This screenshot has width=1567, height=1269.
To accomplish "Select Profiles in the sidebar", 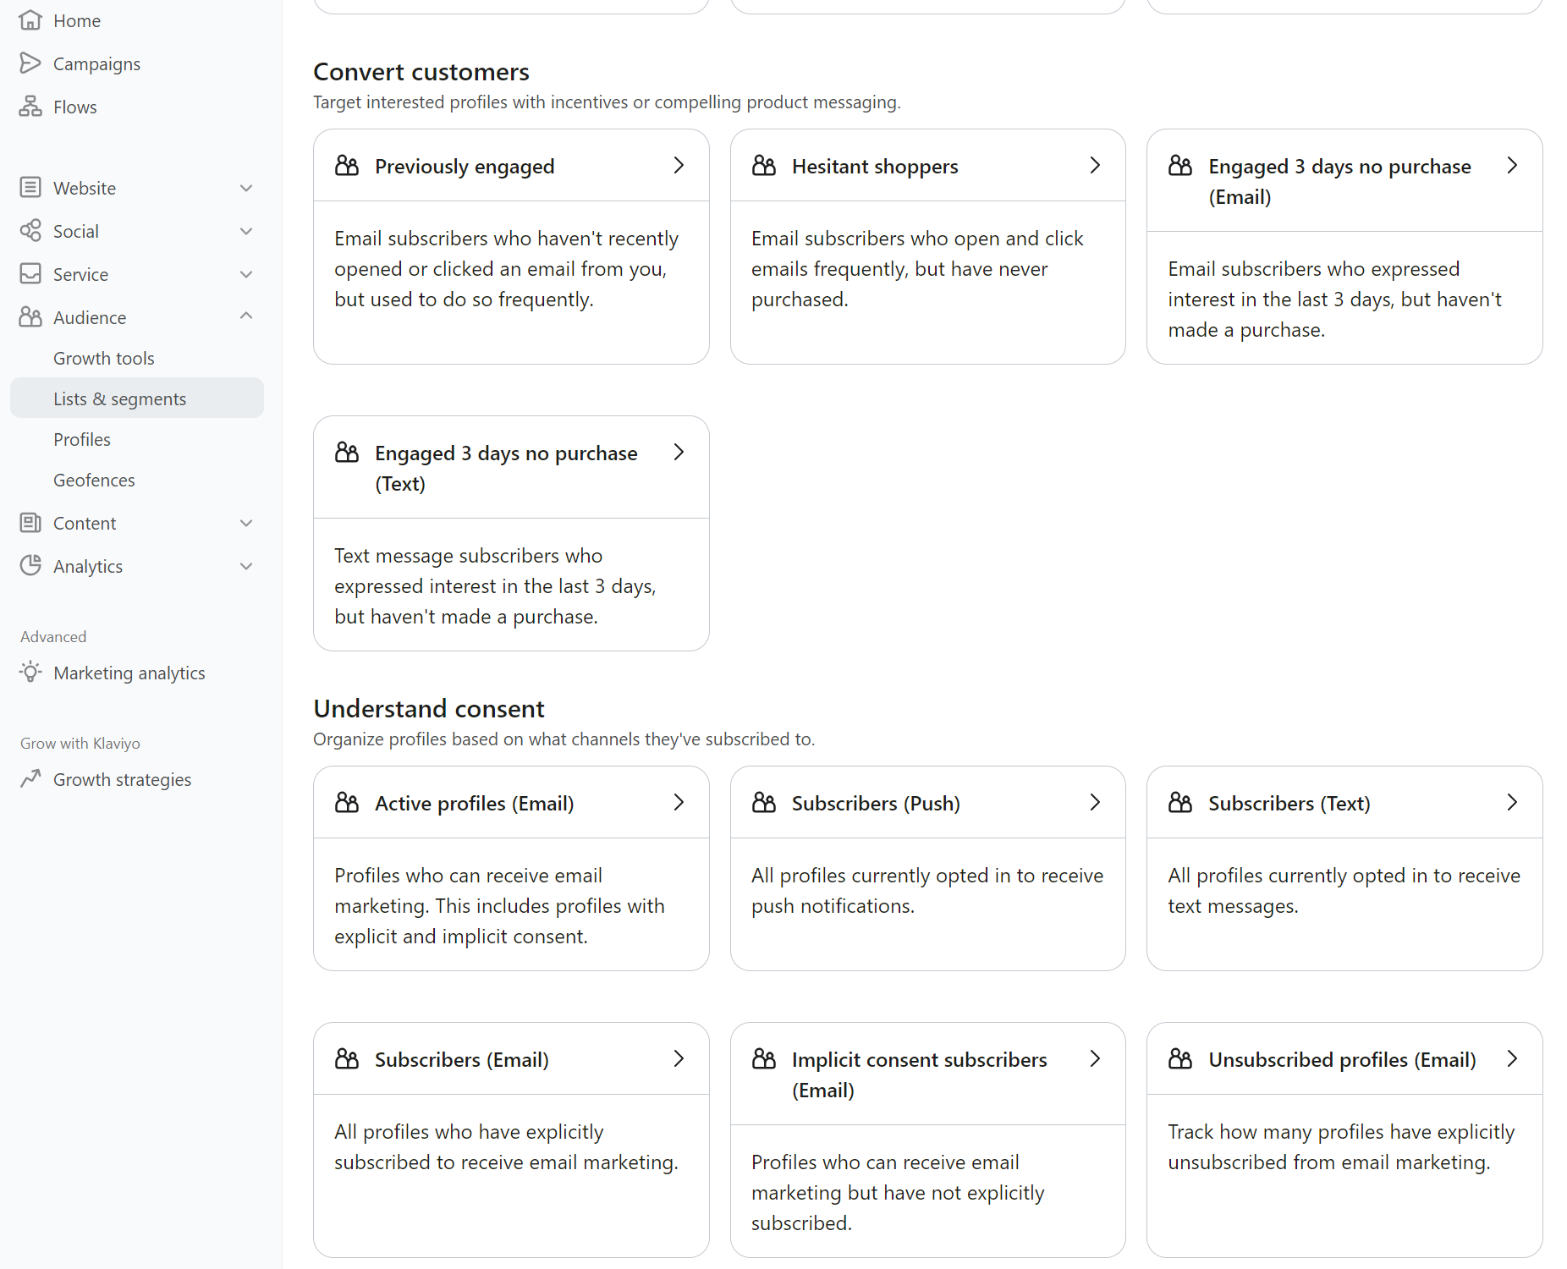I will pyautogui.click(x=81, y=439).
